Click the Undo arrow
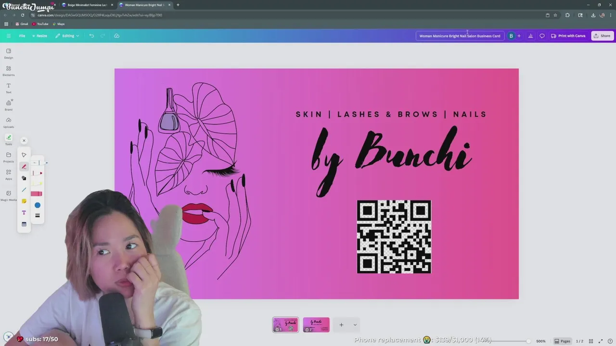The width and height of the screenshot is (616, 346). click(91, 36)
